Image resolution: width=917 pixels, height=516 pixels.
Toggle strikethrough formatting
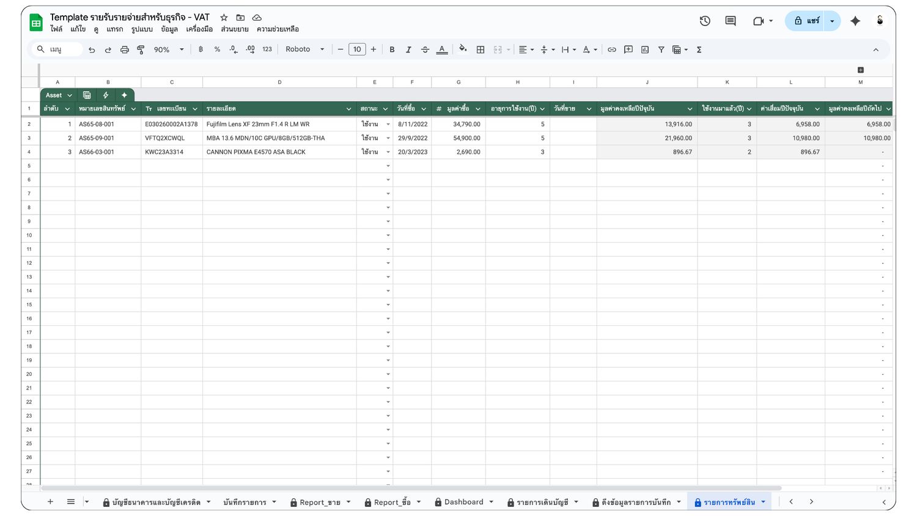[425, 50]
